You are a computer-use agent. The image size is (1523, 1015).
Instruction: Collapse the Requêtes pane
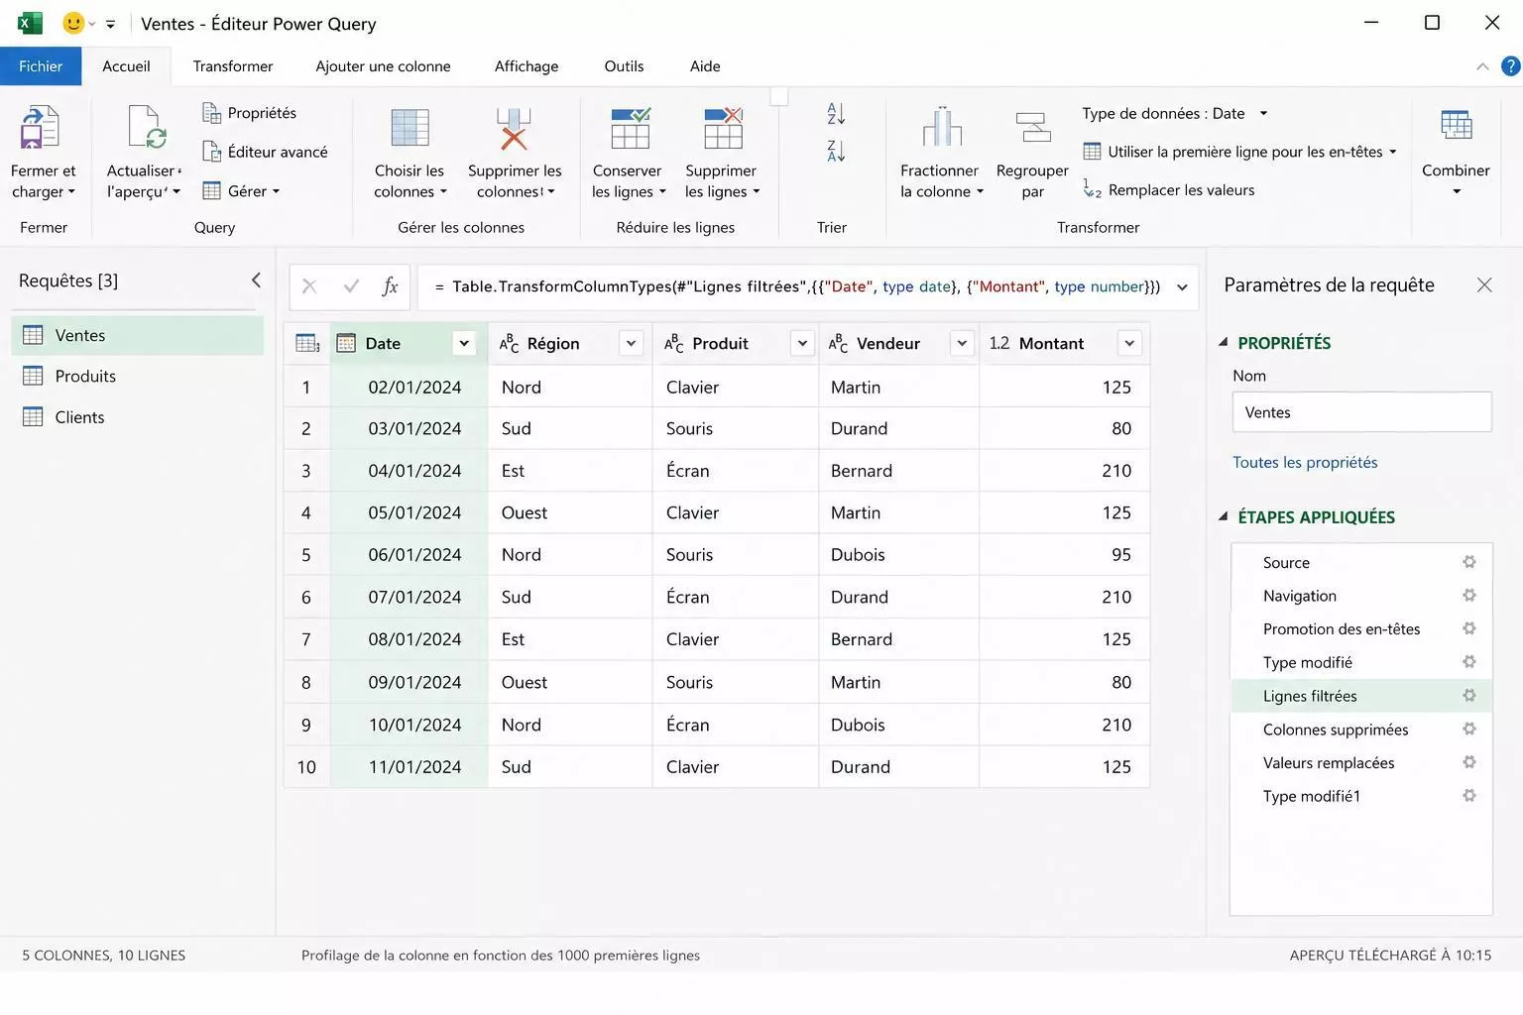(256, 281)
